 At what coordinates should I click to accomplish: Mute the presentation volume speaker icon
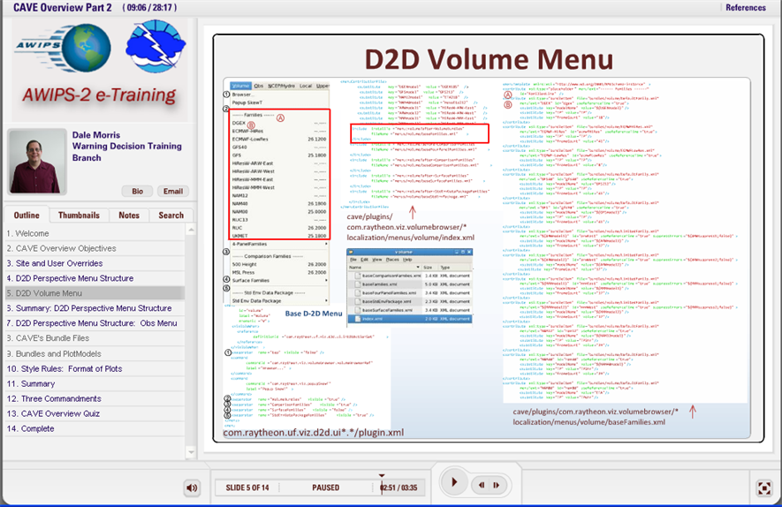coord(192,488)
